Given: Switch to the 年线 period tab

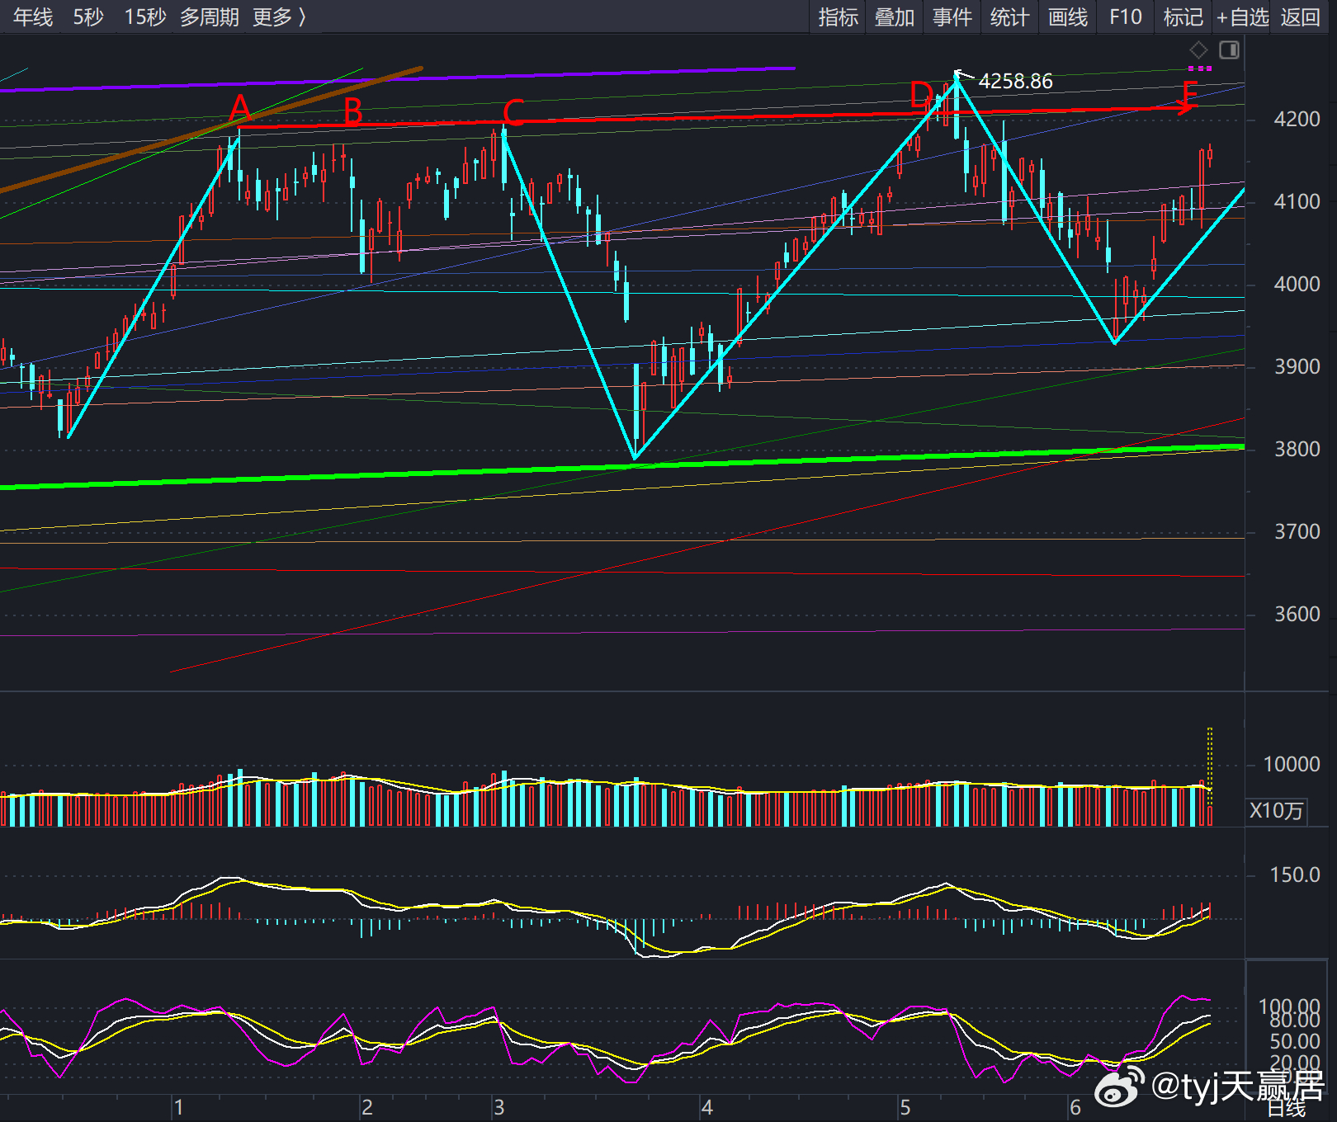Looking at the screenshot, I should point(33,16).
